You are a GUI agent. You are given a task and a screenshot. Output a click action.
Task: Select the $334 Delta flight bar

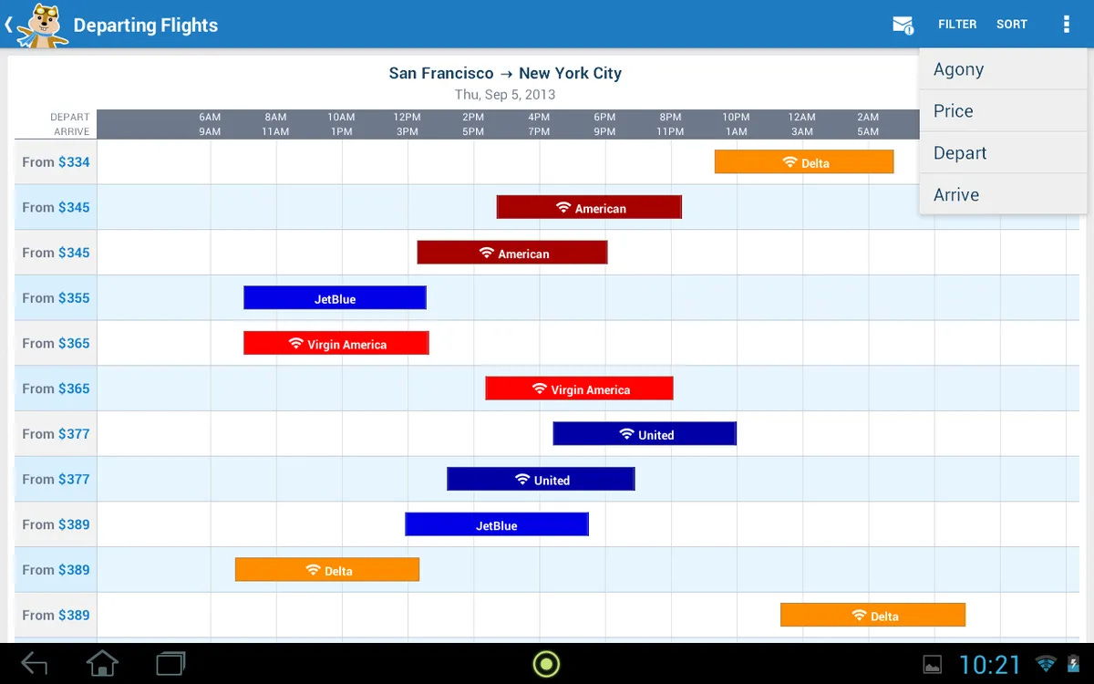coord(804,162)
